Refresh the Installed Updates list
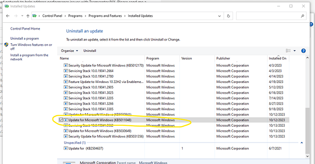This screenshot has width=315, height=164. point(228,16)
